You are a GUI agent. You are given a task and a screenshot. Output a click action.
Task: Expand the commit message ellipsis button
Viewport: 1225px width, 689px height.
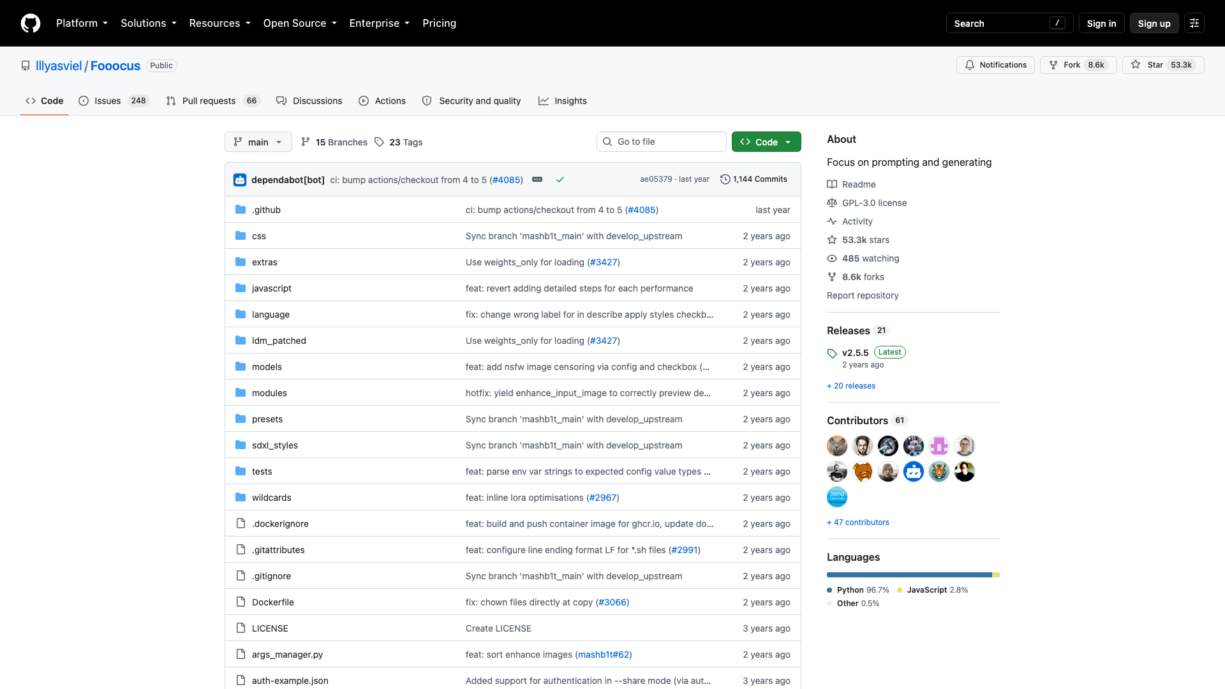(537, 179)
